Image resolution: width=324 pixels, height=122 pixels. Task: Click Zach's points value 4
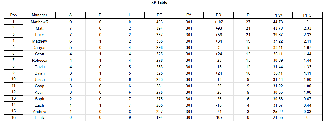pyautogui.click(x=248, y=105)
